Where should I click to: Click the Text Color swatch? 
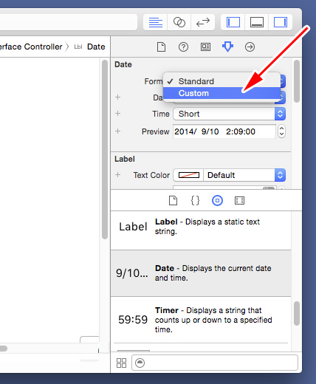[188, 175]
